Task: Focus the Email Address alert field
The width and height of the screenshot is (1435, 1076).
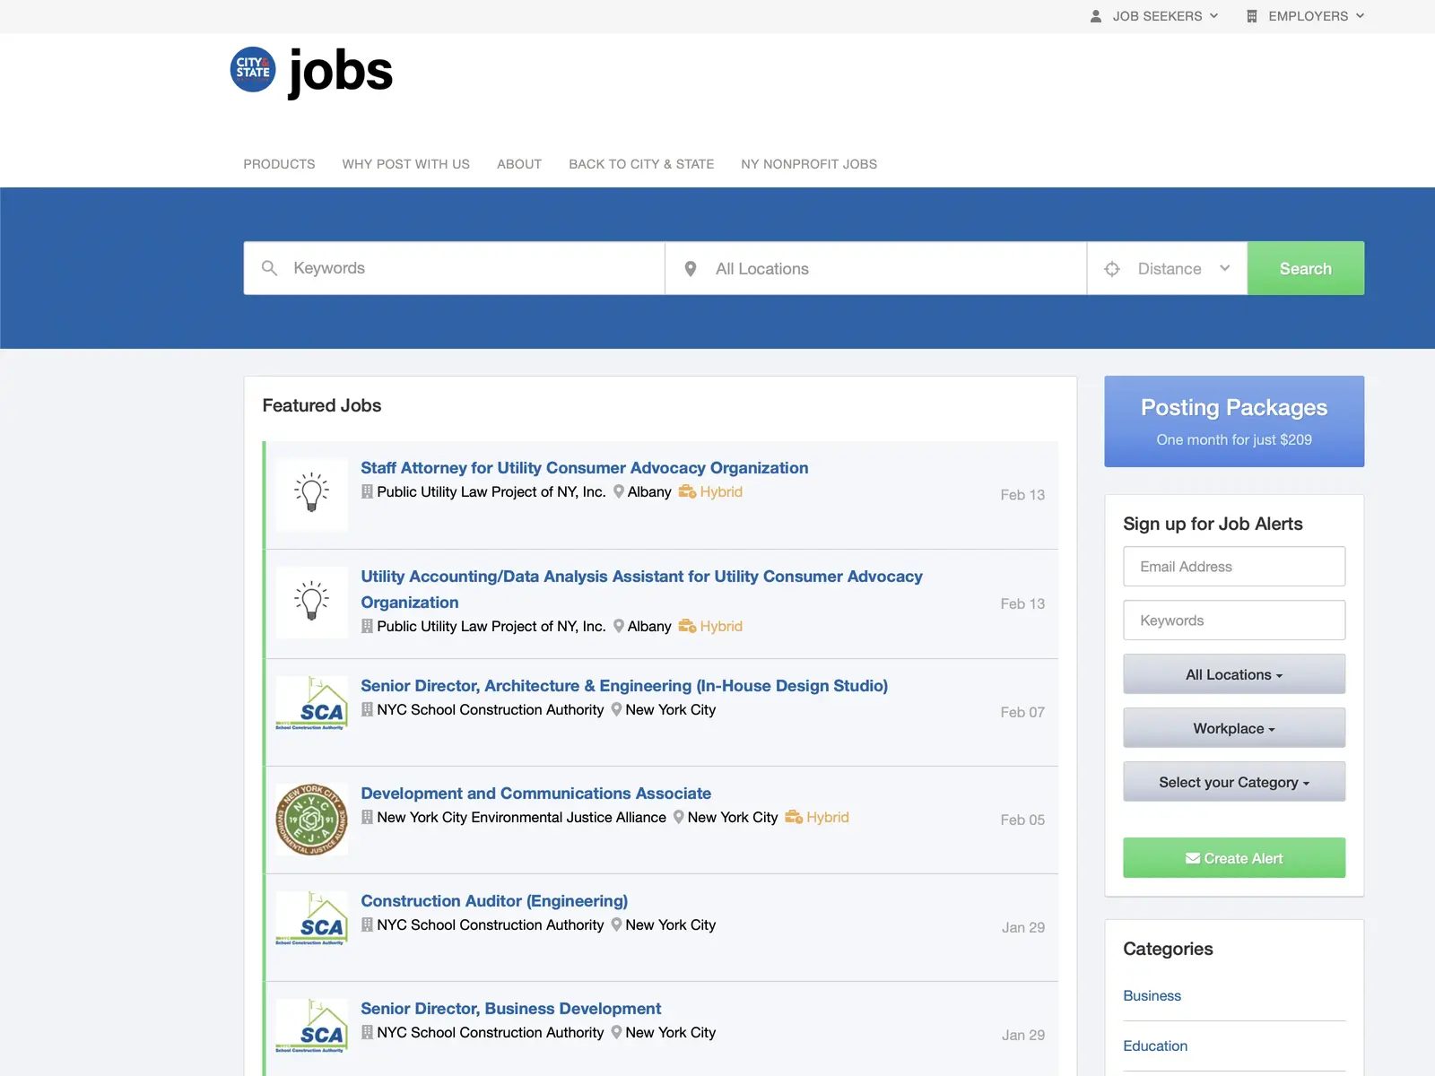Action: point(1234,567)
